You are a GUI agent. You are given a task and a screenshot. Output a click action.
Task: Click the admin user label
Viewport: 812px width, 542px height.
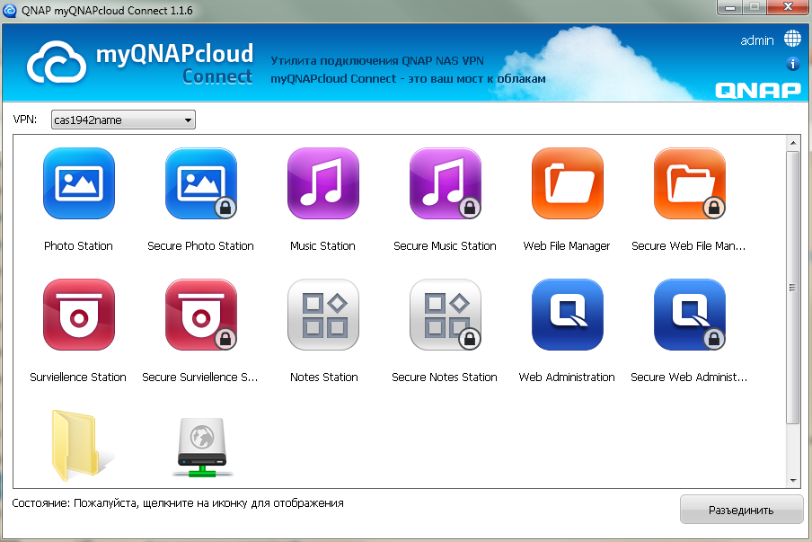pyautogui.click(x=757, y=40)
